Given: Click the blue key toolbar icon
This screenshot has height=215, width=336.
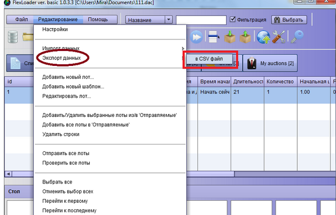Looking at the screenshot, I should (x=297, y=37).
